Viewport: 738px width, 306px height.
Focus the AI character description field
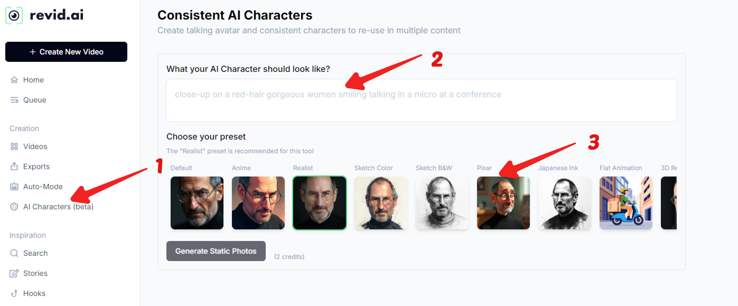421,100
